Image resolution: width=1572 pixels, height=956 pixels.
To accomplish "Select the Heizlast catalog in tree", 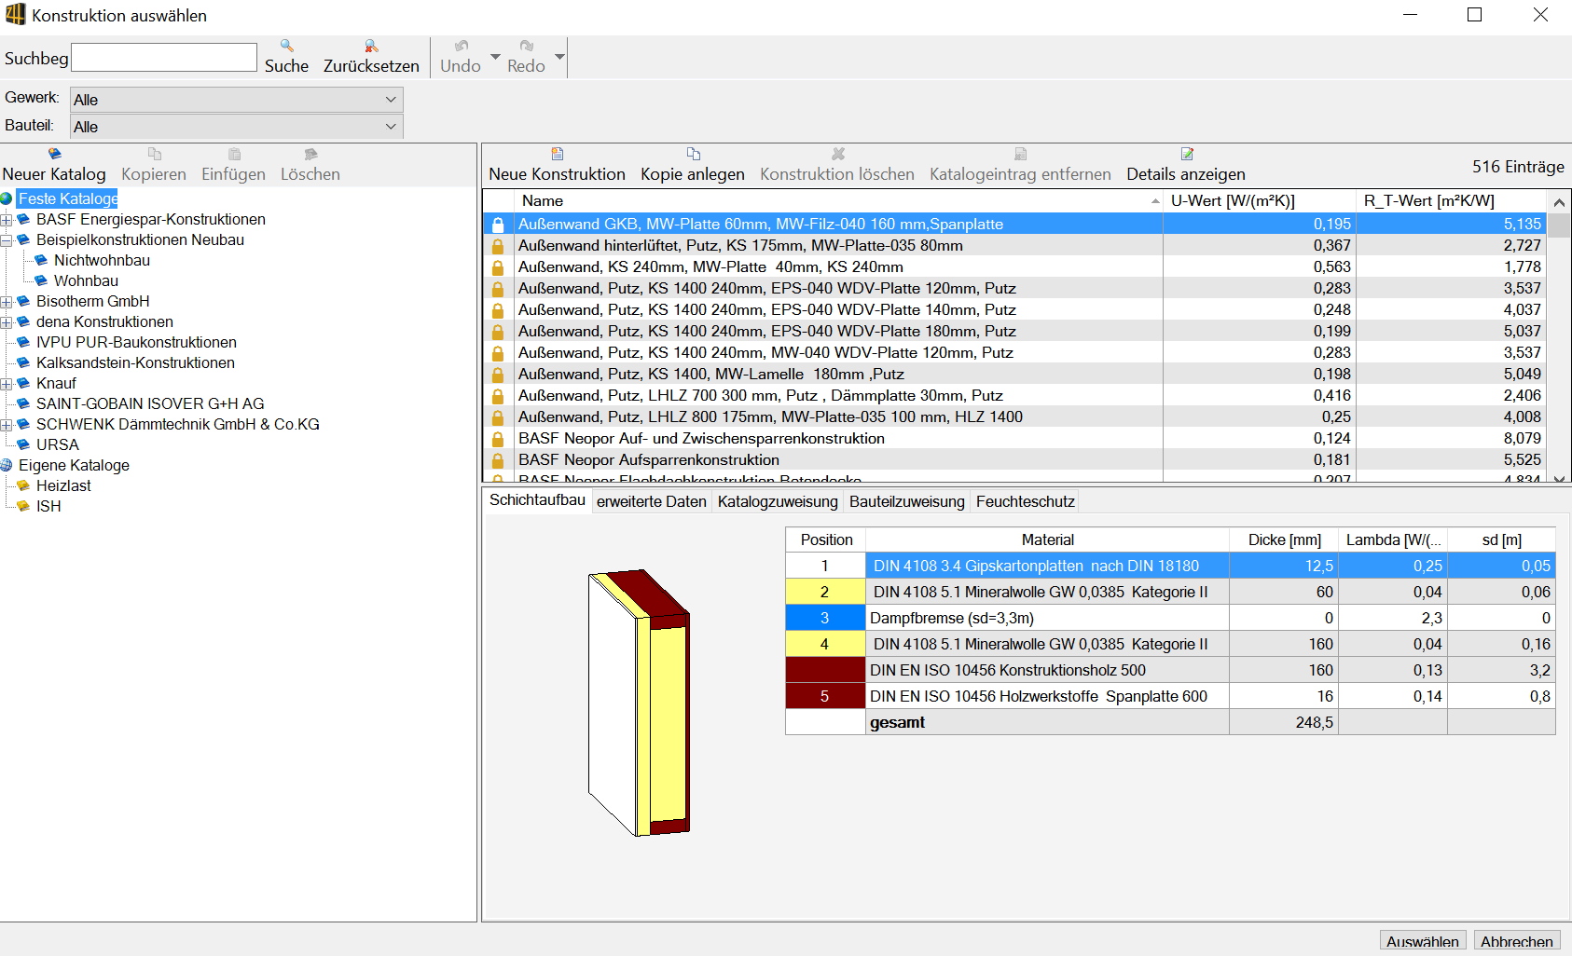I will [63, 485].
